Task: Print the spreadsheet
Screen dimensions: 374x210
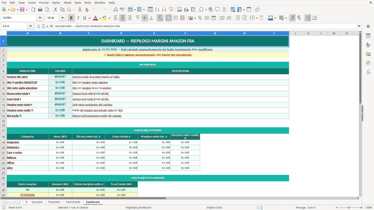Action: tap(40, 10)
